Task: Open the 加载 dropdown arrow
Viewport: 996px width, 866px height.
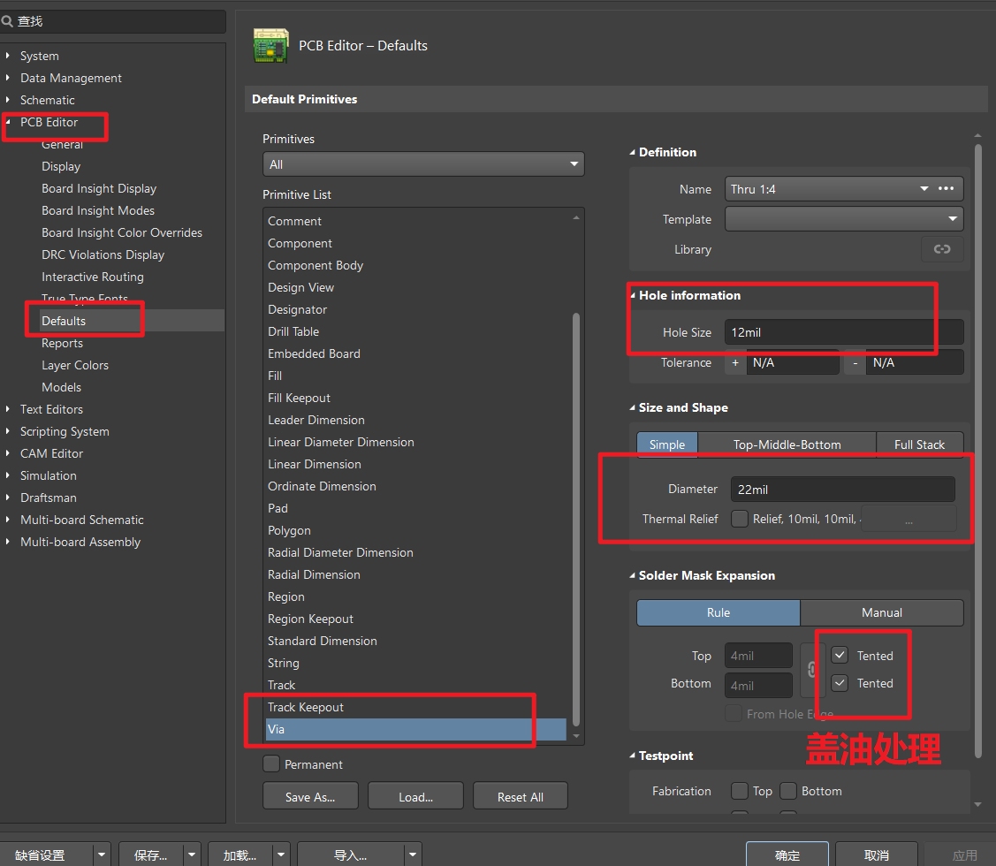Action: click(x=281, y=855)
